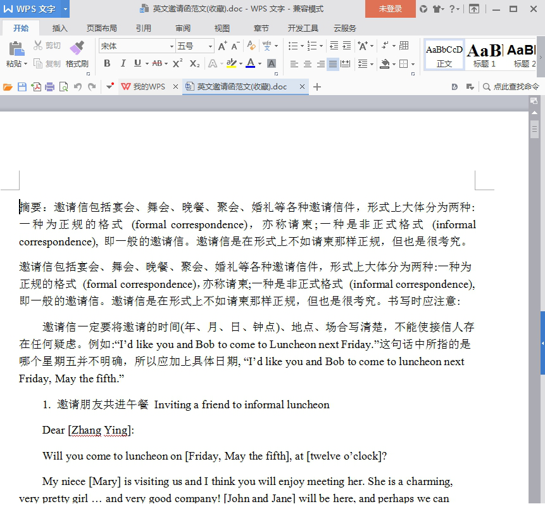Click the Paste clipboard icon
545x523 pixels.
coord(16,49)
